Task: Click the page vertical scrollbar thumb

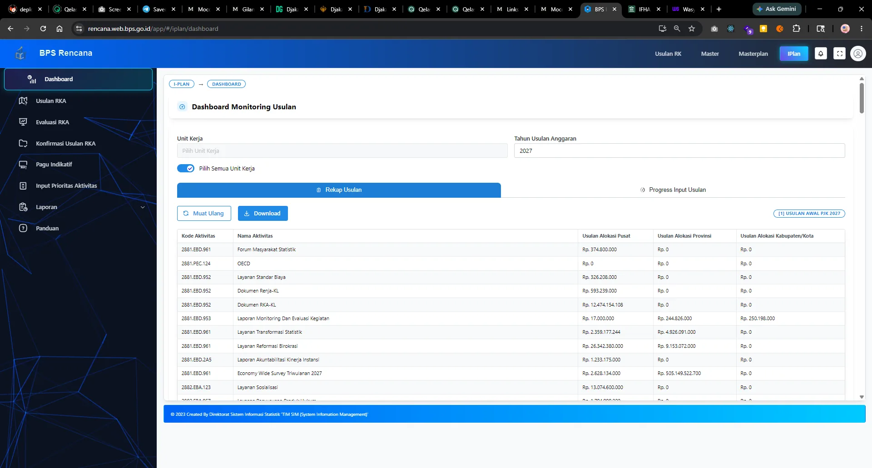Action: 862,98
